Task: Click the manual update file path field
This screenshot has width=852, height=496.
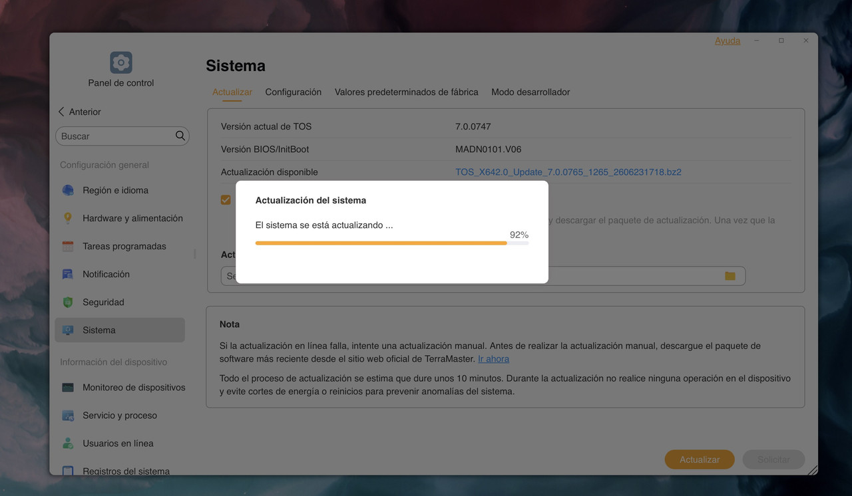Action: (483, 275)
